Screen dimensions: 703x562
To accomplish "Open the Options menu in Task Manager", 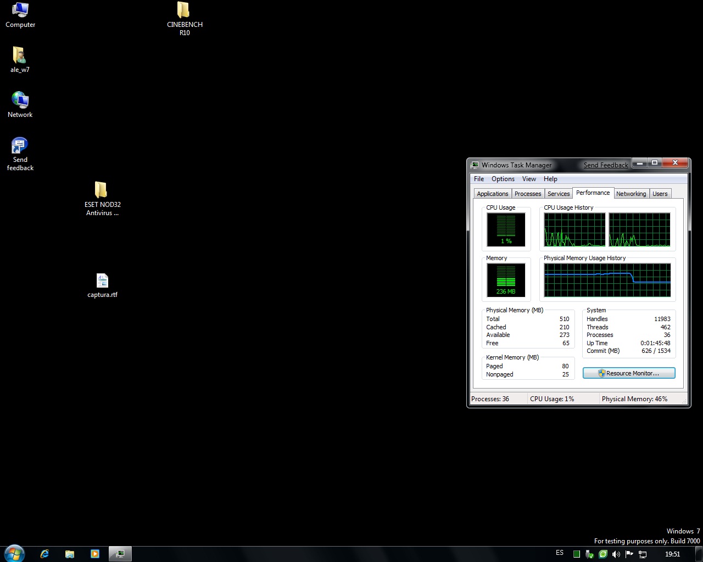I will (503, 179).
